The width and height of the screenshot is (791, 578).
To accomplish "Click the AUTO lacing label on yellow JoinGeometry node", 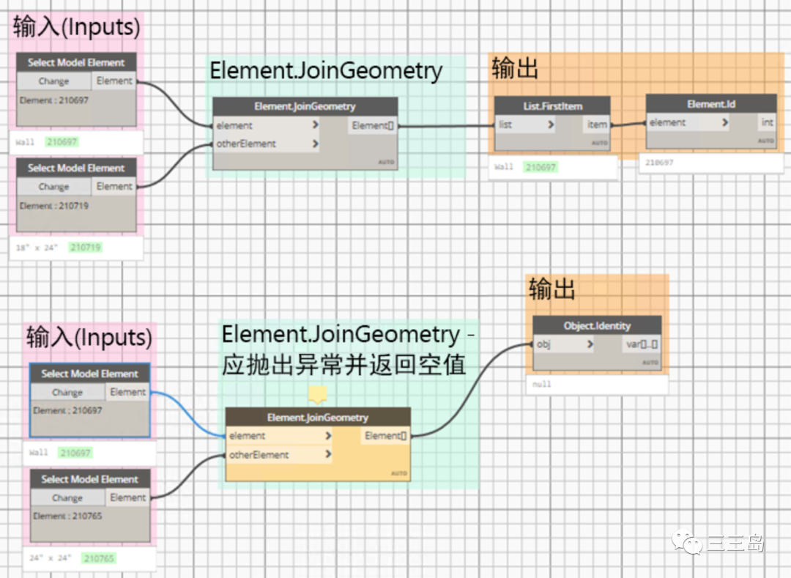I will 398,473.
